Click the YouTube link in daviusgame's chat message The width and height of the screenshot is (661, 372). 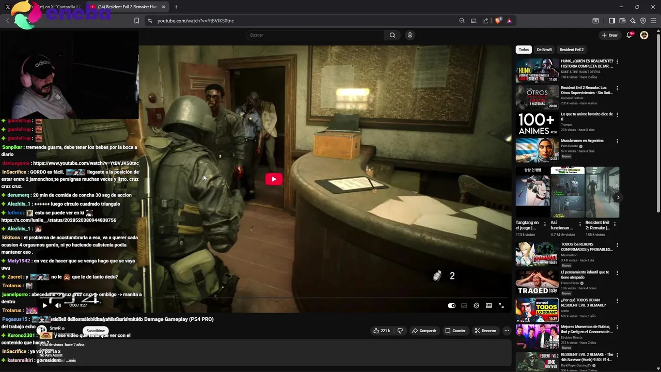86,163
